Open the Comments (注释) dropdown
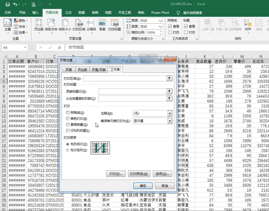269x211 pixels. [170, 114]
